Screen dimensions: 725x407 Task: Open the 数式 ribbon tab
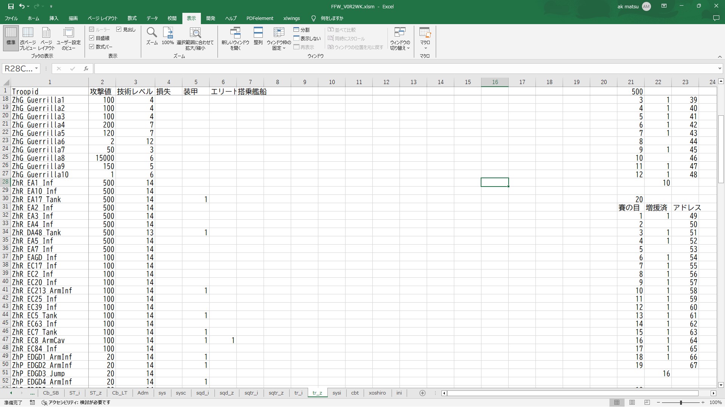tap(132, 18)
